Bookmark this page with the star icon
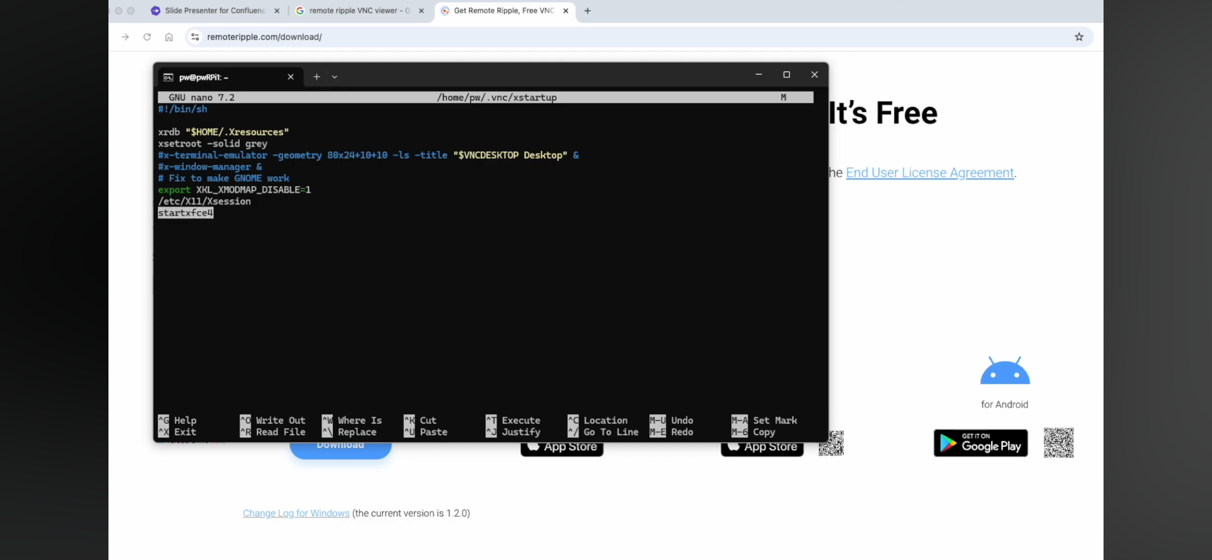Viewport: 1212px width, 560px height. (x=1079, y=37)
